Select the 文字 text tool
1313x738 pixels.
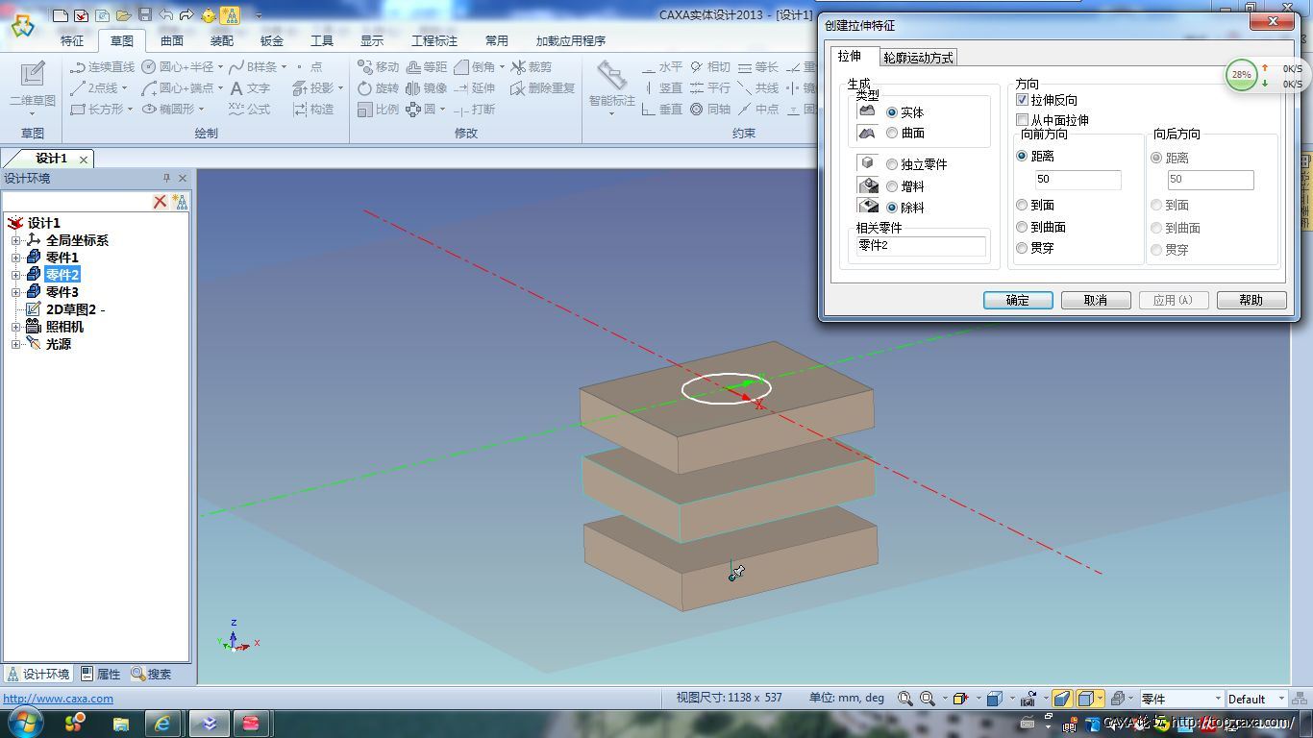point(250,88)
